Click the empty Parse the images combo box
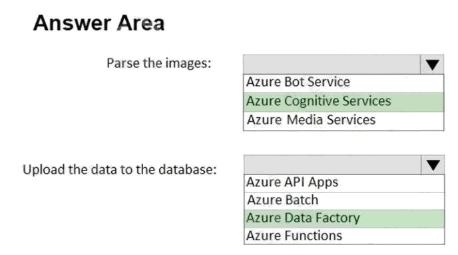Image resolution: width=458 pixels, height=255 pixels. click(332, 65)
